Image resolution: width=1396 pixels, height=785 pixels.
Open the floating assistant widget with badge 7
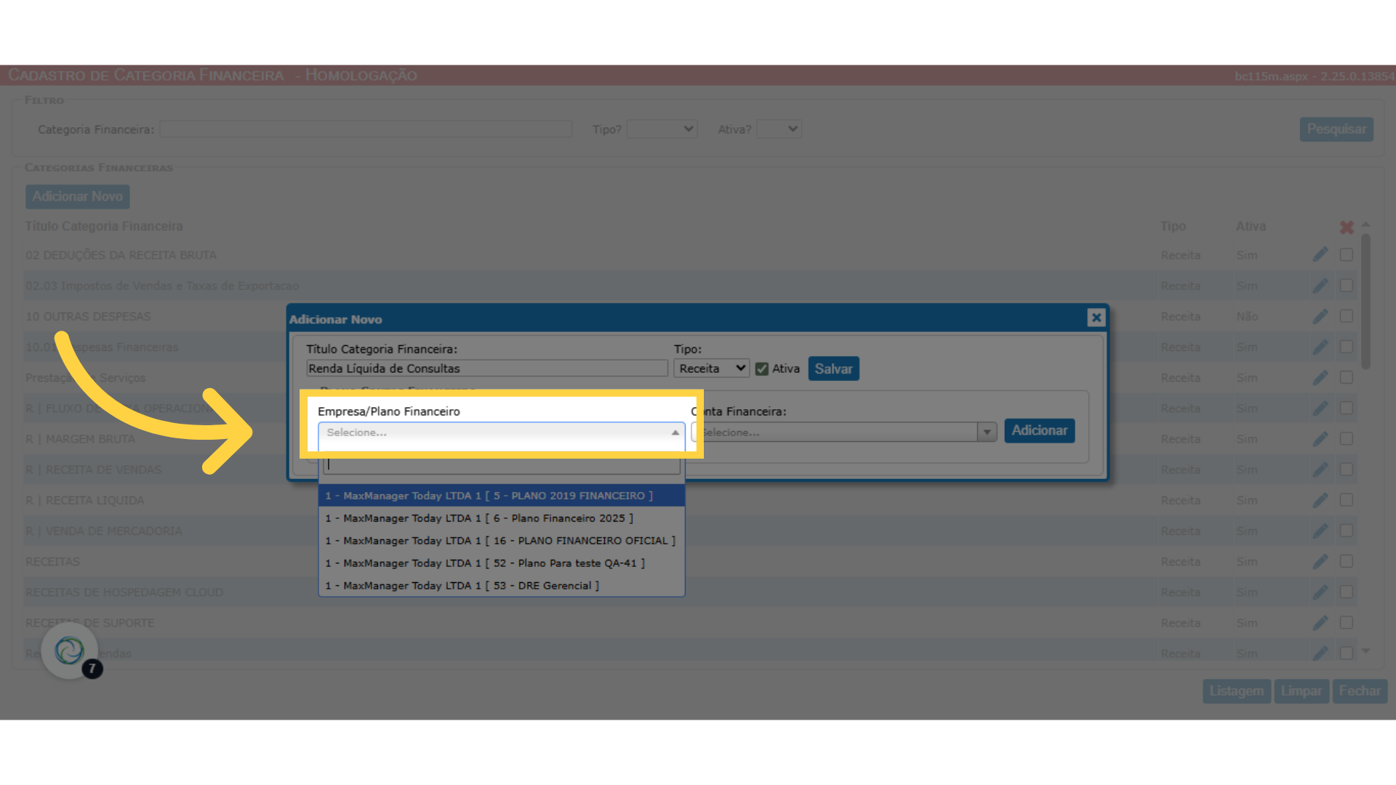70,651
